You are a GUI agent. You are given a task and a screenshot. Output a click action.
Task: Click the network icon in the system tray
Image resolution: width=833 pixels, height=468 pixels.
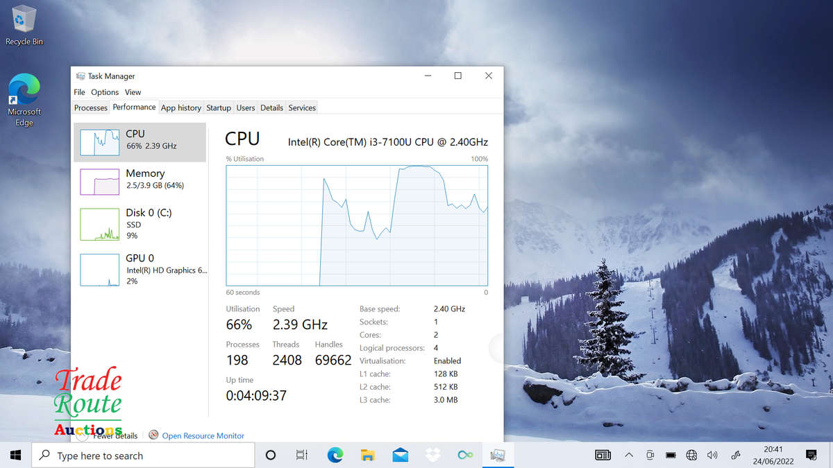[691, 456]
